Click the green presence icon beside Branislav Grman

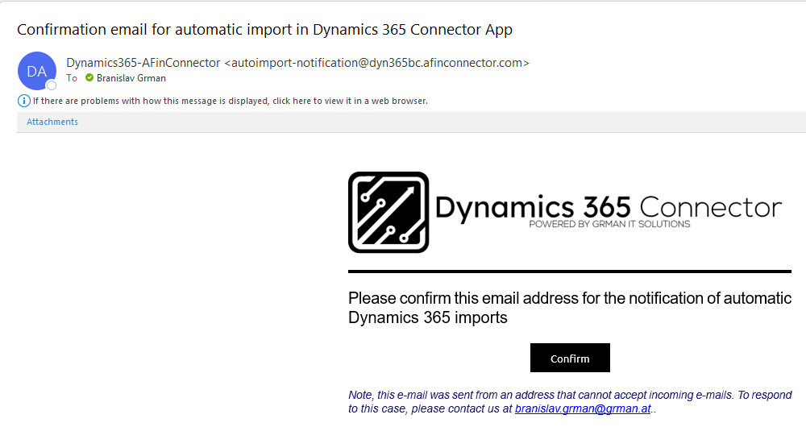[89, 77]
